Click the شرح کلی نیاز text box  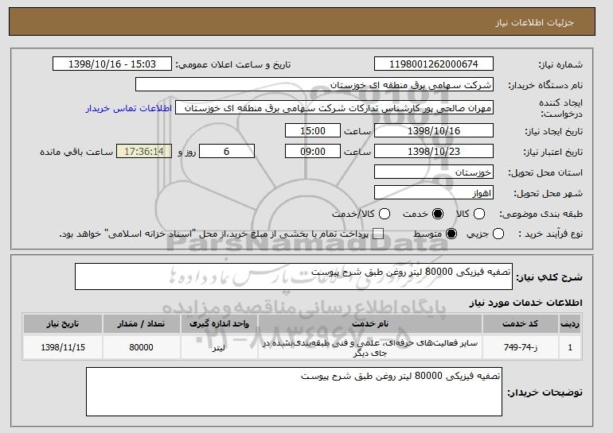tap(294, 277)
